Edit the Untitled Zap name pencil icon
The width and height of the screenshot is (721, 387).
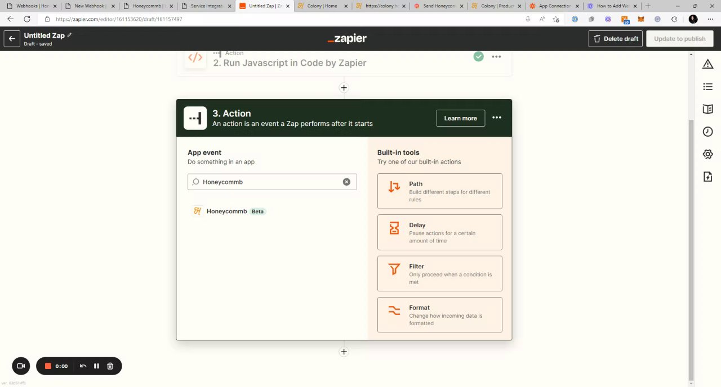point(70,35)
